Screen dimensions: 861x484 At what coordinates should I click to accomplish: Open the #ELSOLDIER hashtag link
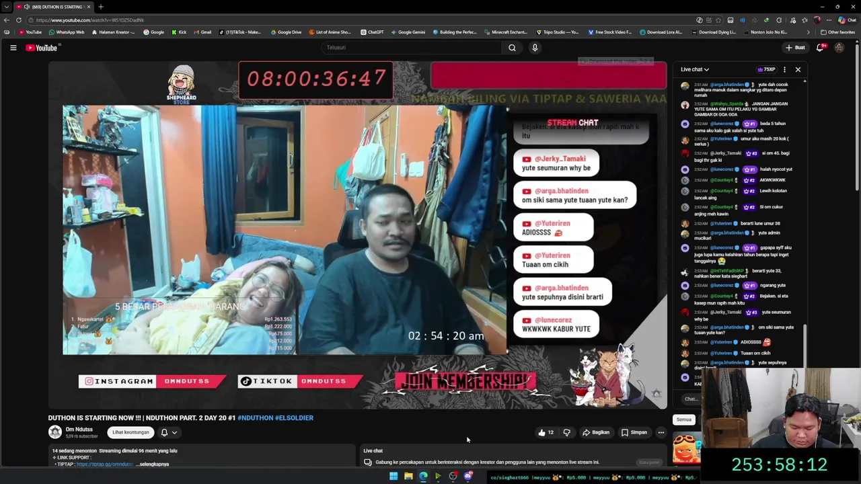click(294, 417)
